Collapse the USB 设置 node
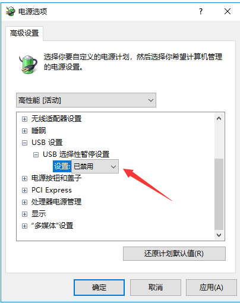 point(24,143)
